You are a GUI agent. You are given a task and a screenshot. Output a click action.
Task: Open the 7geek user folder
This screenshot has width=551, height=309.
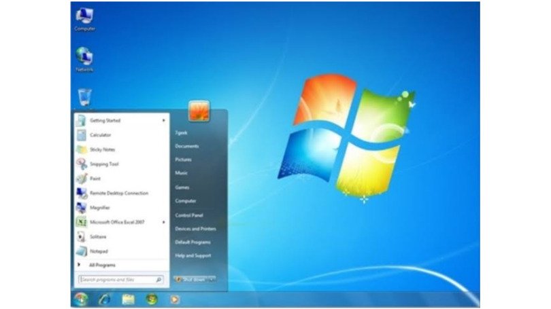click(181, 132)
